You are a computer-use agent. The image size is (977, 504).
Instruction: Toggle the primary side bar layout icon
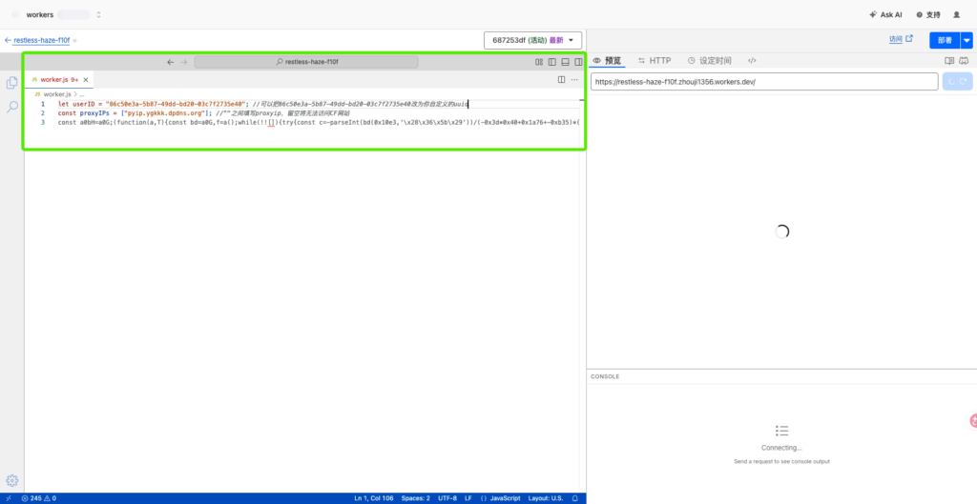pyautogui.click(x=552, y=62)
